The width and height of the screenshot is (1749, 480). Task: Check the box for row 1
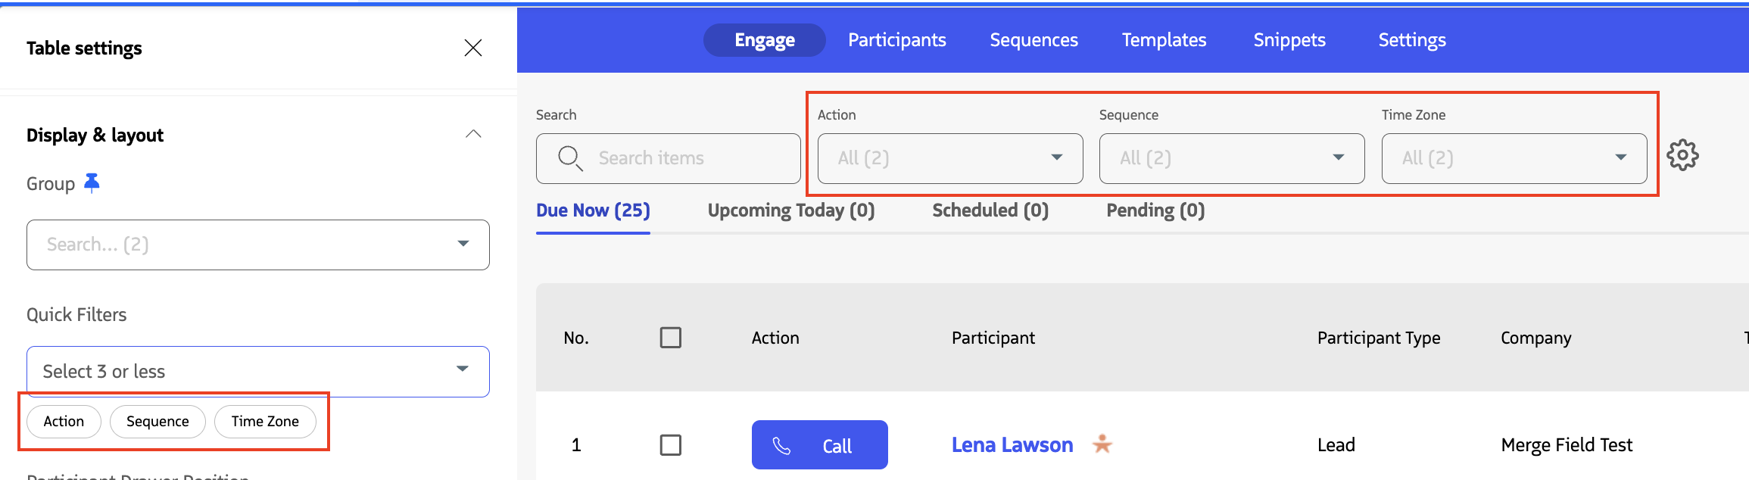coord(671,445)
